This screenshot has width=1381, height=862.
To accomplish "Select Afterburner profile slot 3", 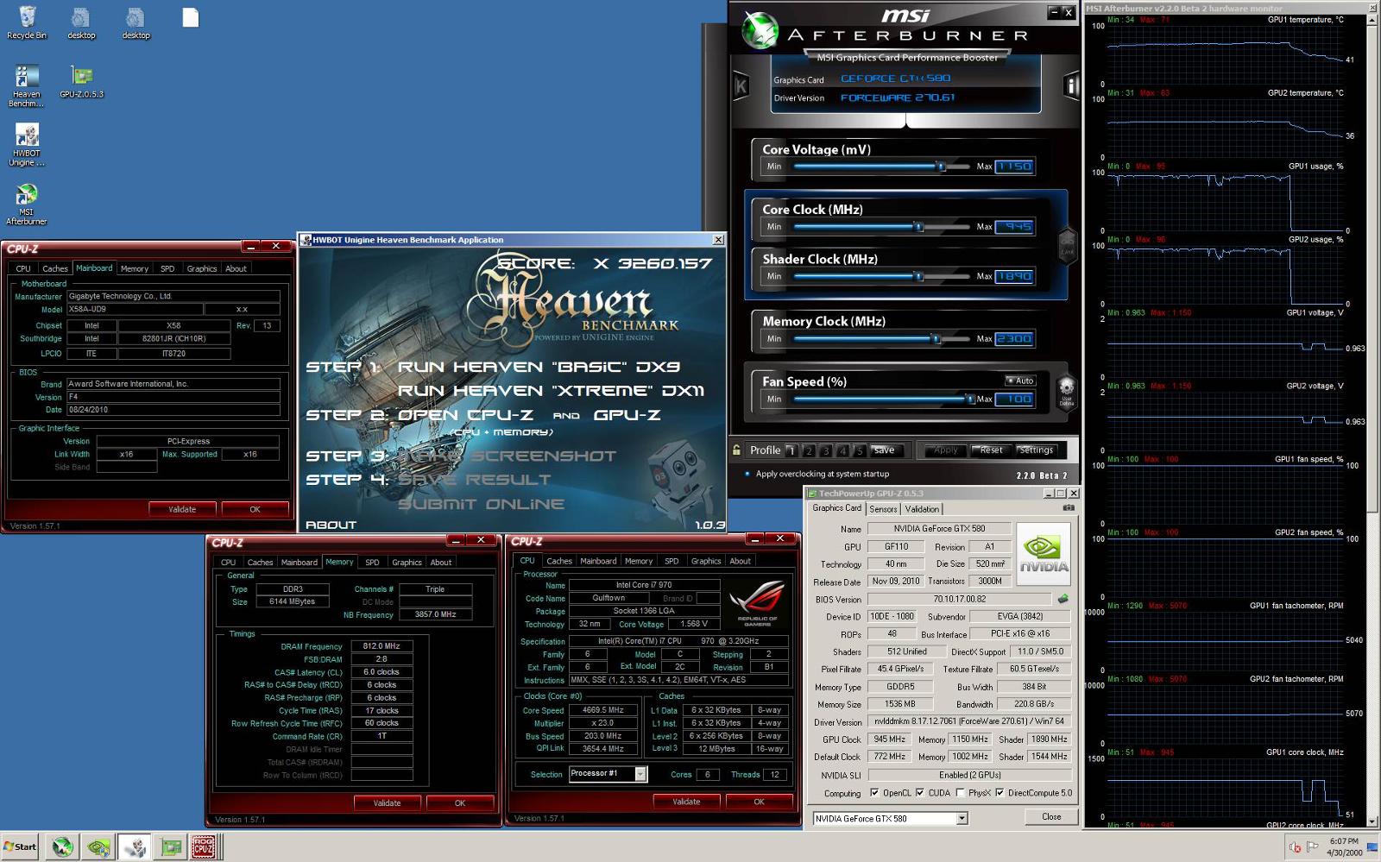I will (x=825, y=450).
